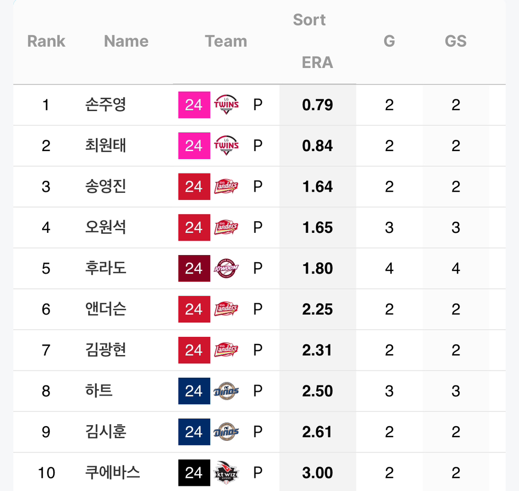This screenshot has width=519, height=491.
Task: Sort by the GS column header
Action: (456, 41)
